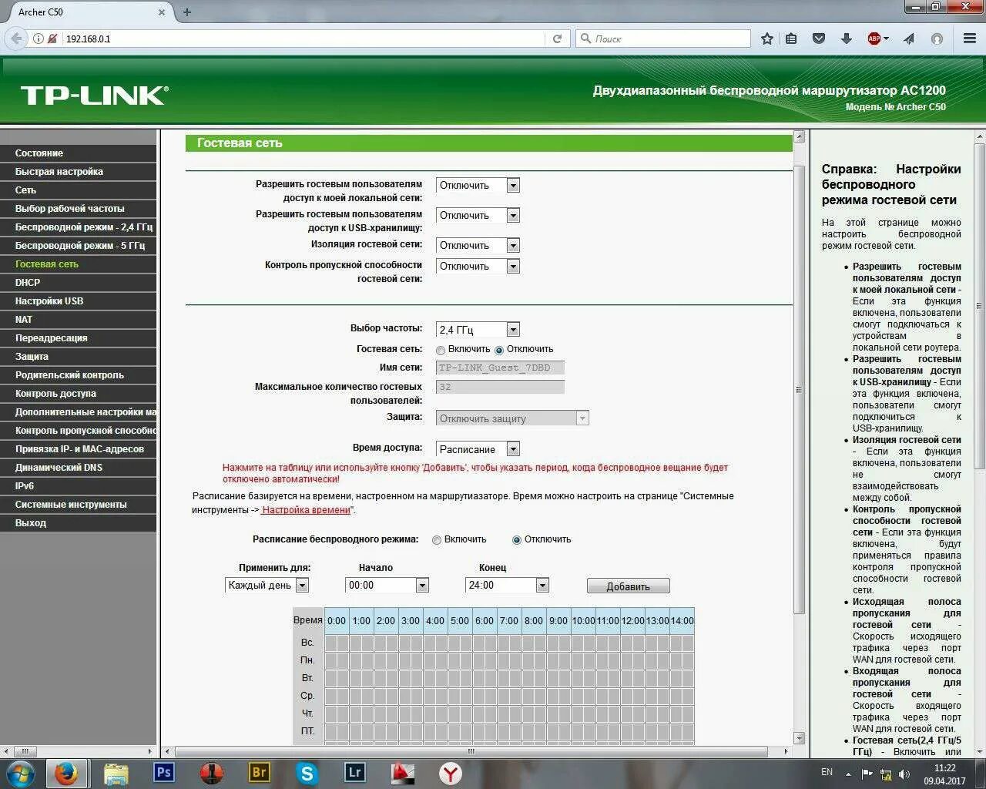The width and height of the screenshot is (986, 789).
Task: Open Windows Explorer from the taskbar
Action: (116, 773)
